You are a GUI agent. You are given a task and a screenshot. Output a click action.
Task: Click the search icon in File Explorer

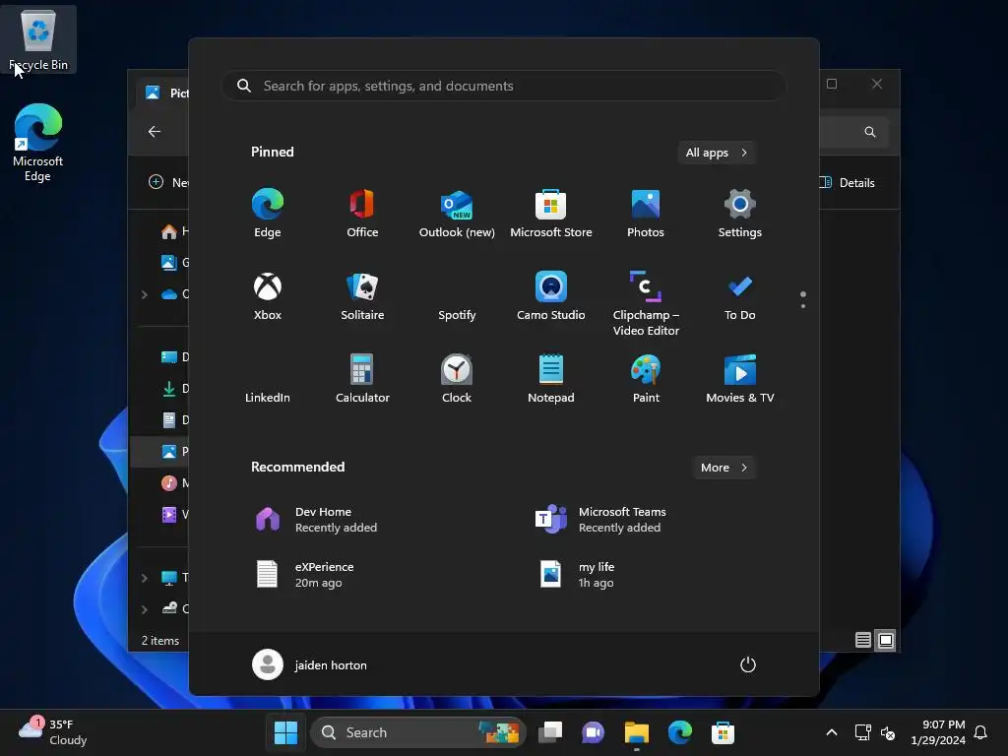870,132
